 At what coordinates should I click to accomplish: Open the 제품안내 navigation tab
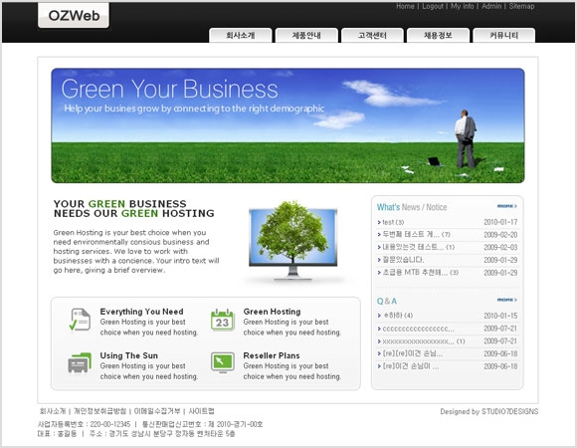[x=306, y=35]
